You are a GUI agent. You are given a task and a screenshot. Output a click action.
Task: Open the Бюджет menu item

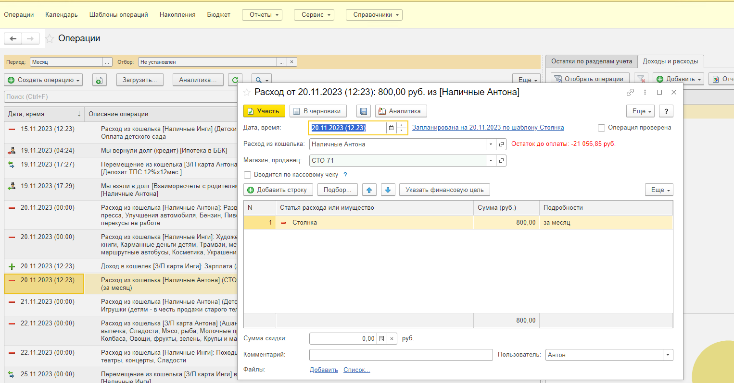[x=219, y=15]
